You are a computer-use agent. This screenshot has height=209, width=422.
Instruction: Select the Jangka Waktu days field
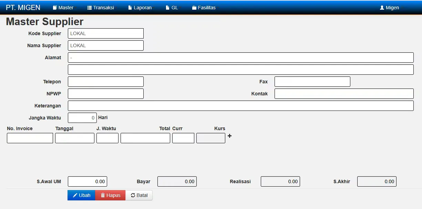[82, 118]
